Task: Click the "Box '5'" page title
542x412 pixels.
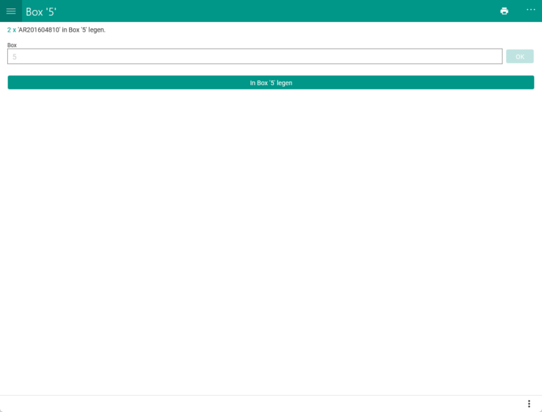Action: click(x=41, y=12)
